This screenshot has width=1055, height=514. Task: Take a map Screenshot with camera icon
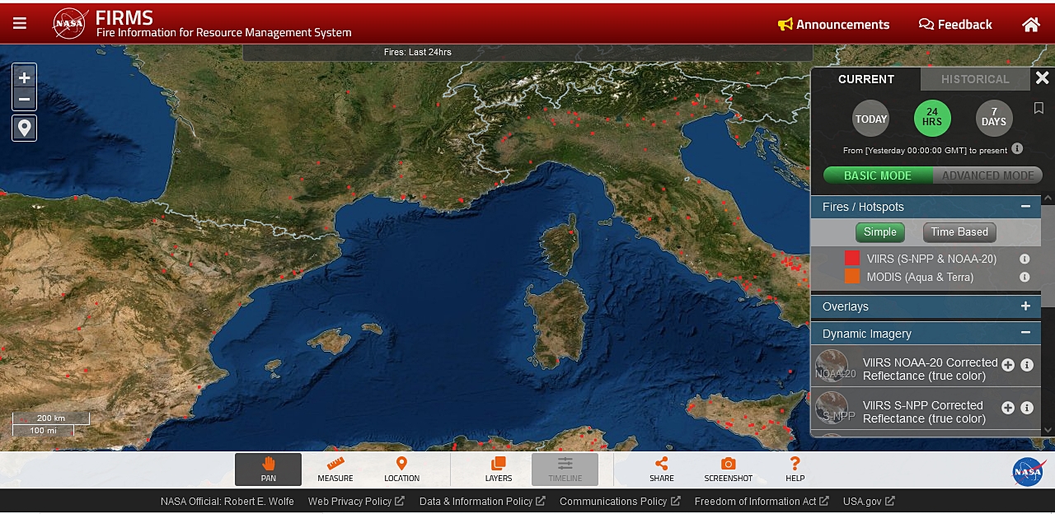click(728, 470)
